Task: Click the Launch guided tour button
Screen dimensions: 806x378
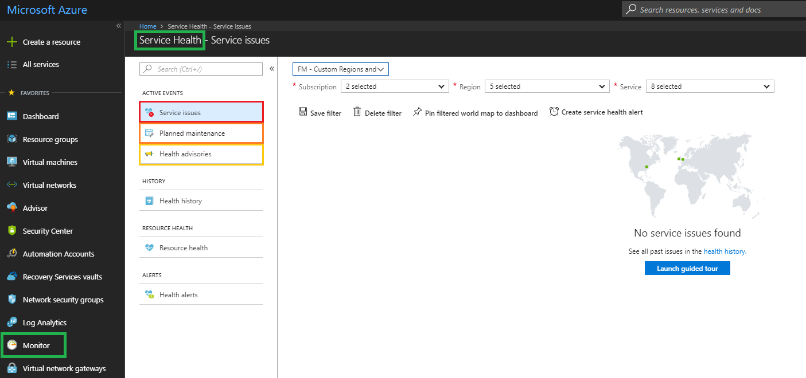Action: [687, 268]
